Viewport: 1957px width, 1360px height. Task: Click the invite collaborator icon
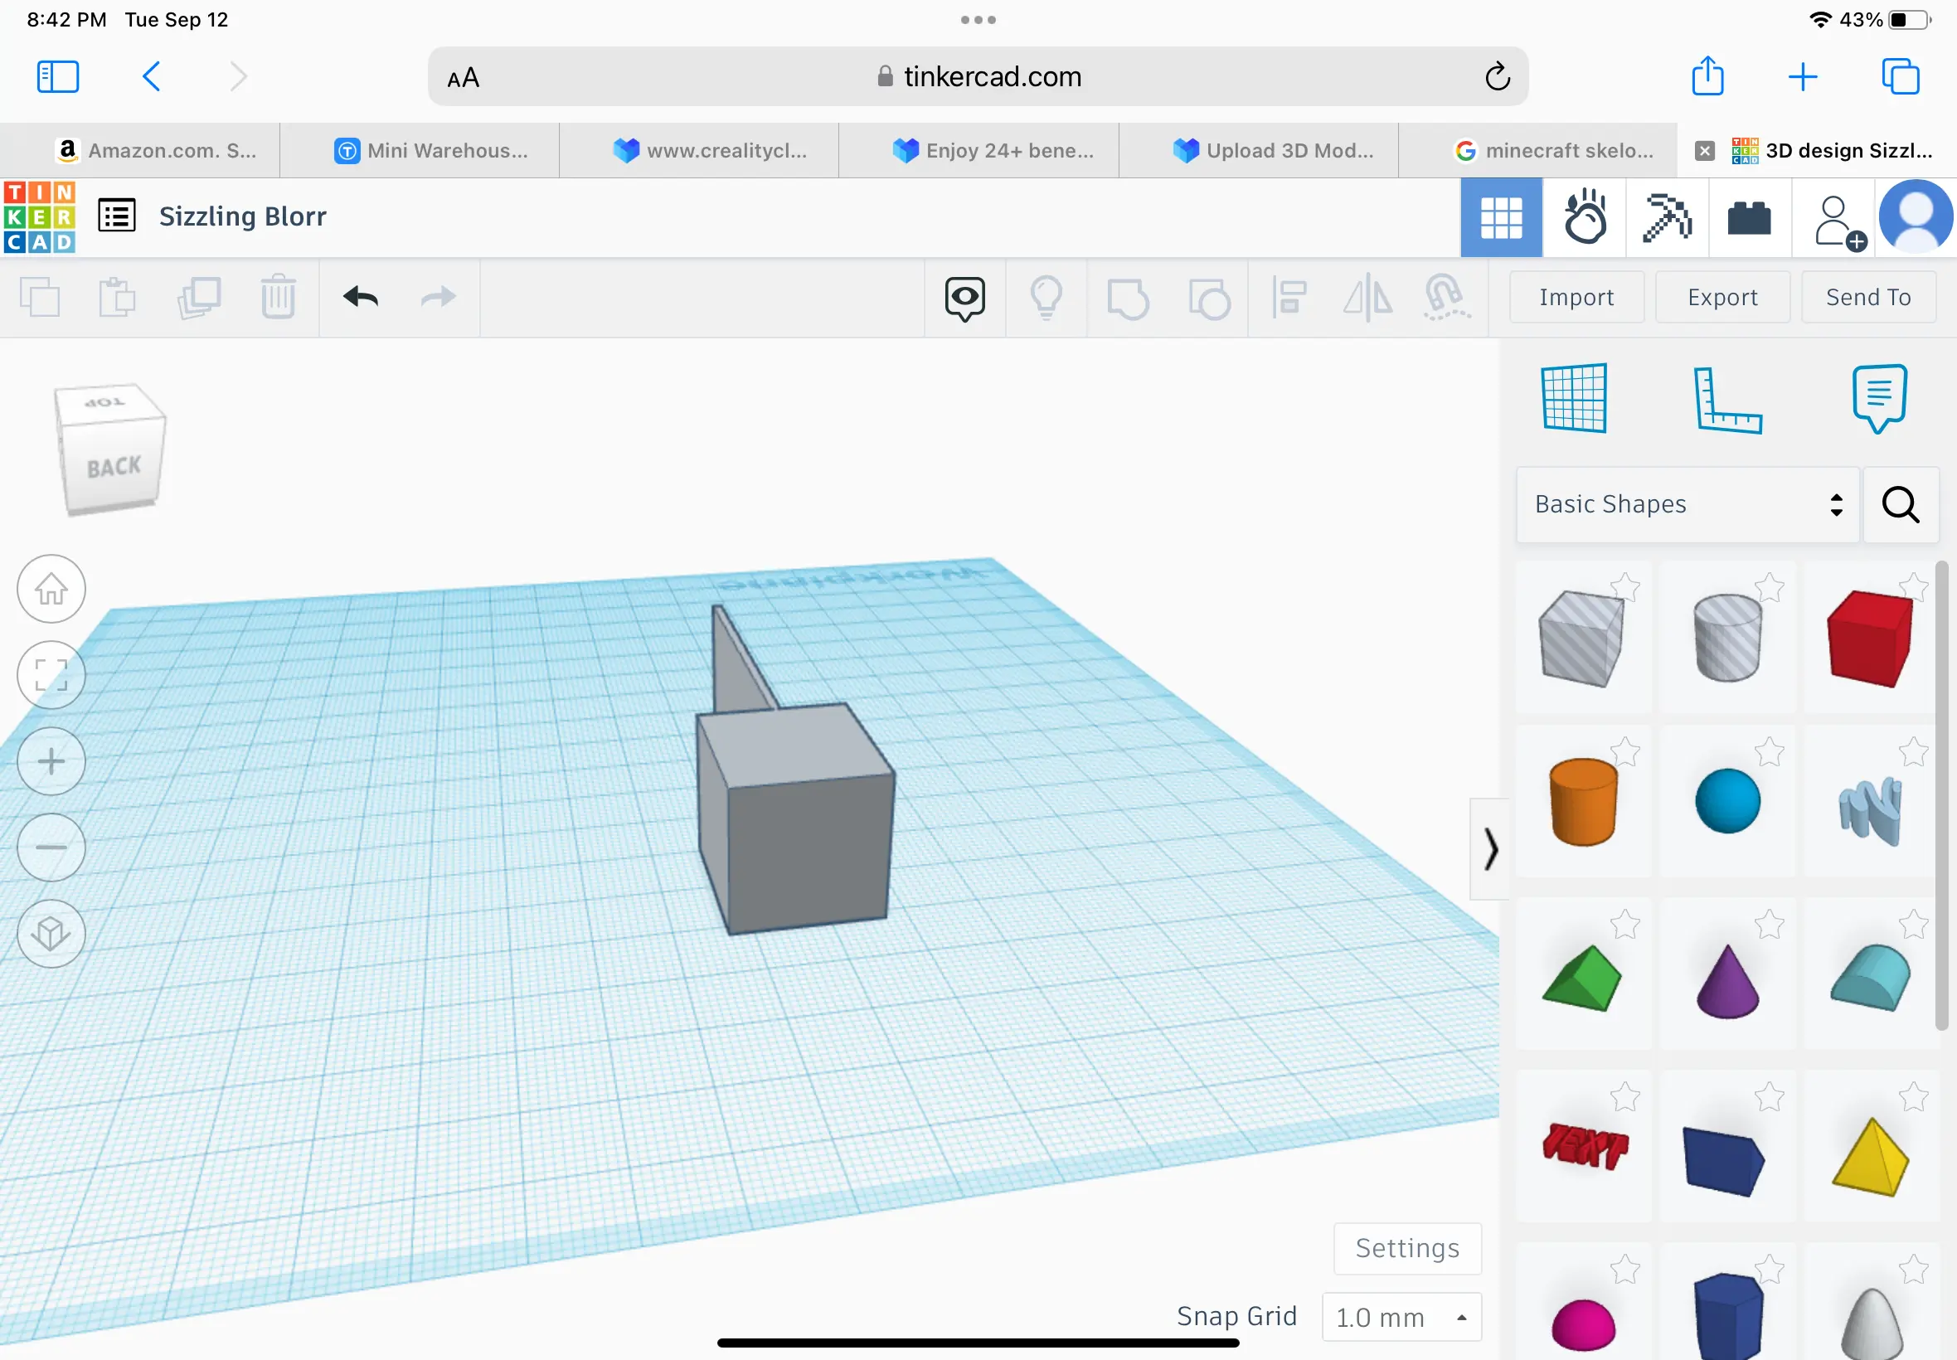click(1838, 222)
